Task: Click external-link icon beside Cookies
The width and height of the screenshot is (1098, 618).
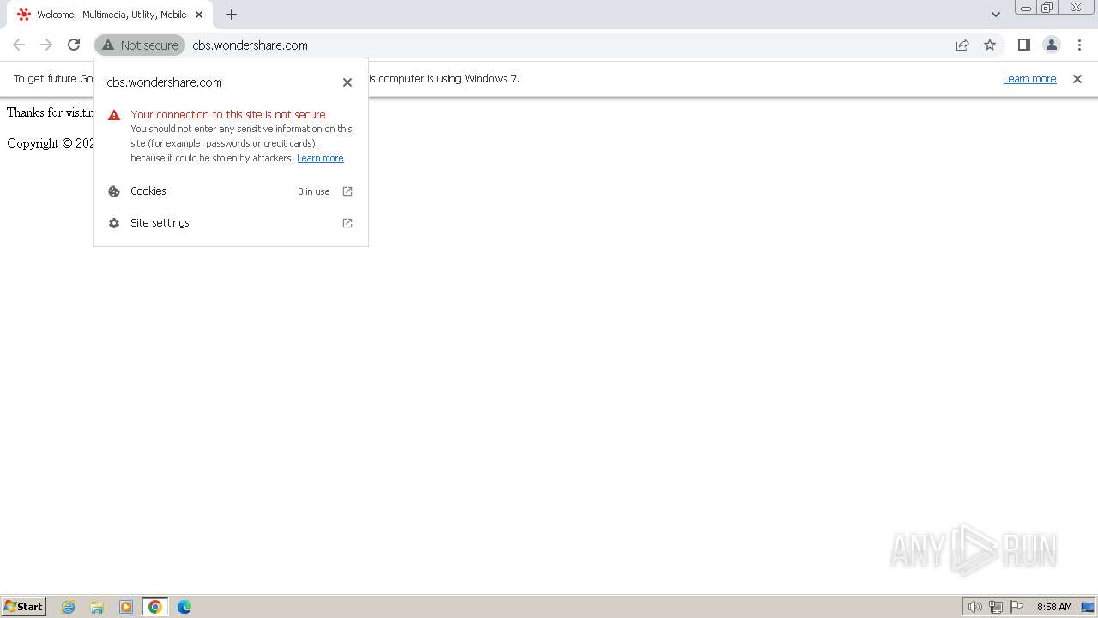Action: [347, 191]
